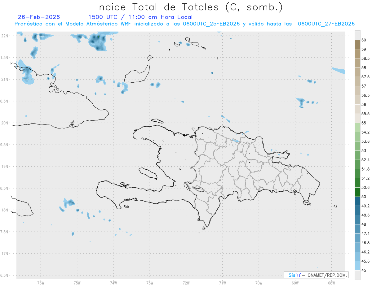Click the "1500 UTC / 11:00 am Hora Local" text
This screenshot has height=287, width=372.
pos(140,17)
